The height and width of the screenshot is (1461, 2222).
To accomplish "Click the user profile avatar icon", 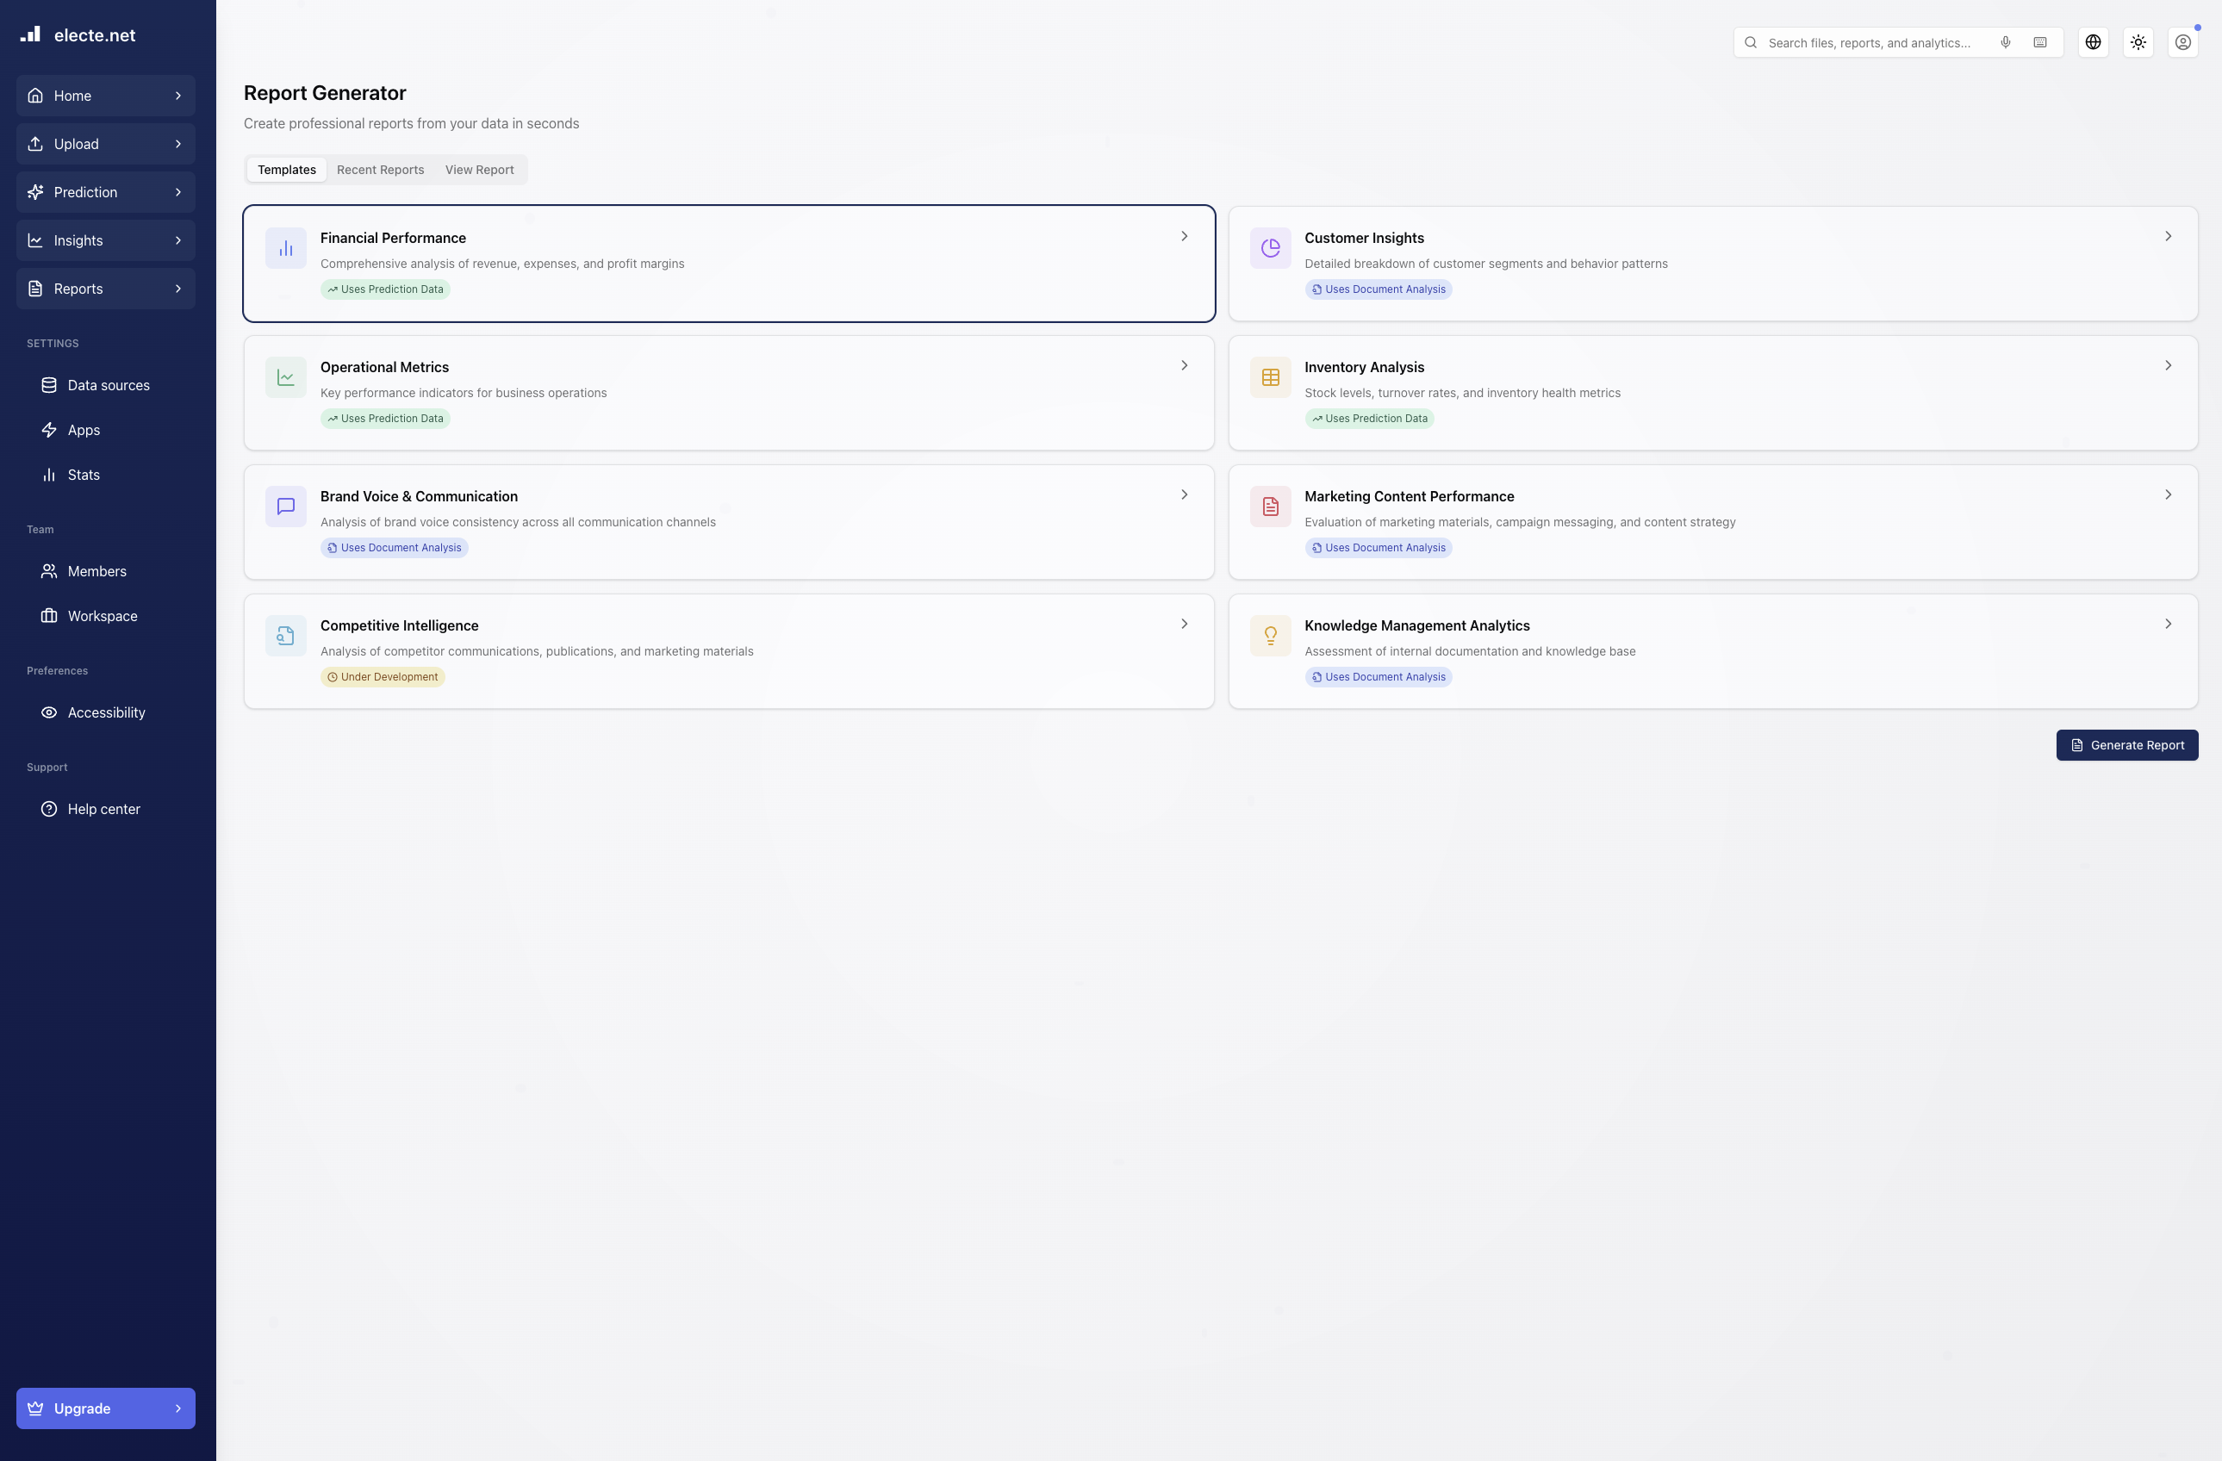I will (x=2182, y=43).
